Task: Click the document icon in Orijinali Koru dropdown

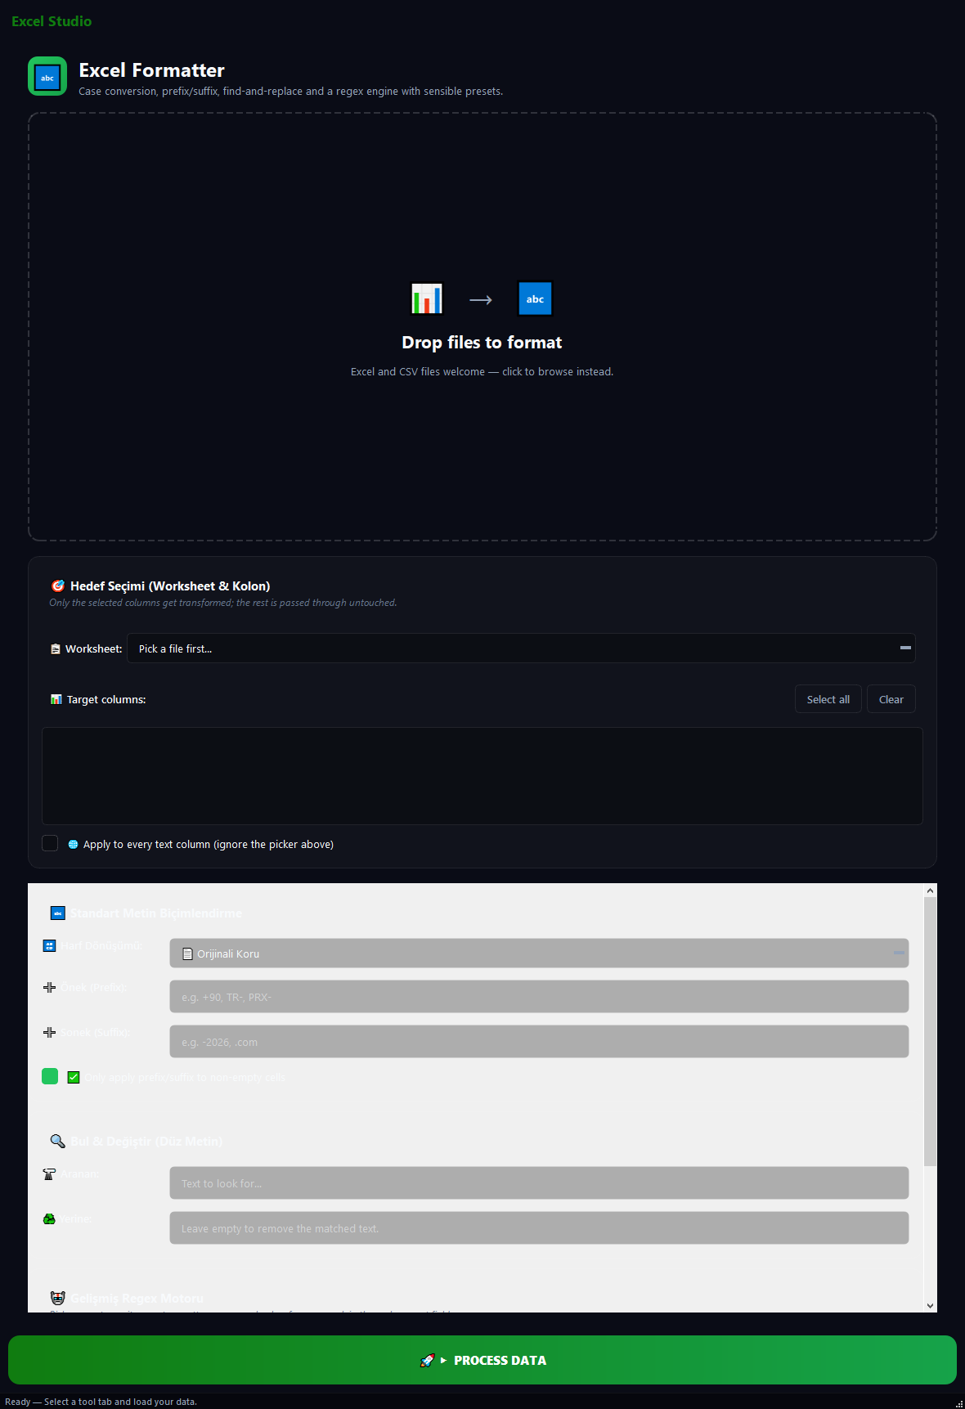Action: point(187,954)
